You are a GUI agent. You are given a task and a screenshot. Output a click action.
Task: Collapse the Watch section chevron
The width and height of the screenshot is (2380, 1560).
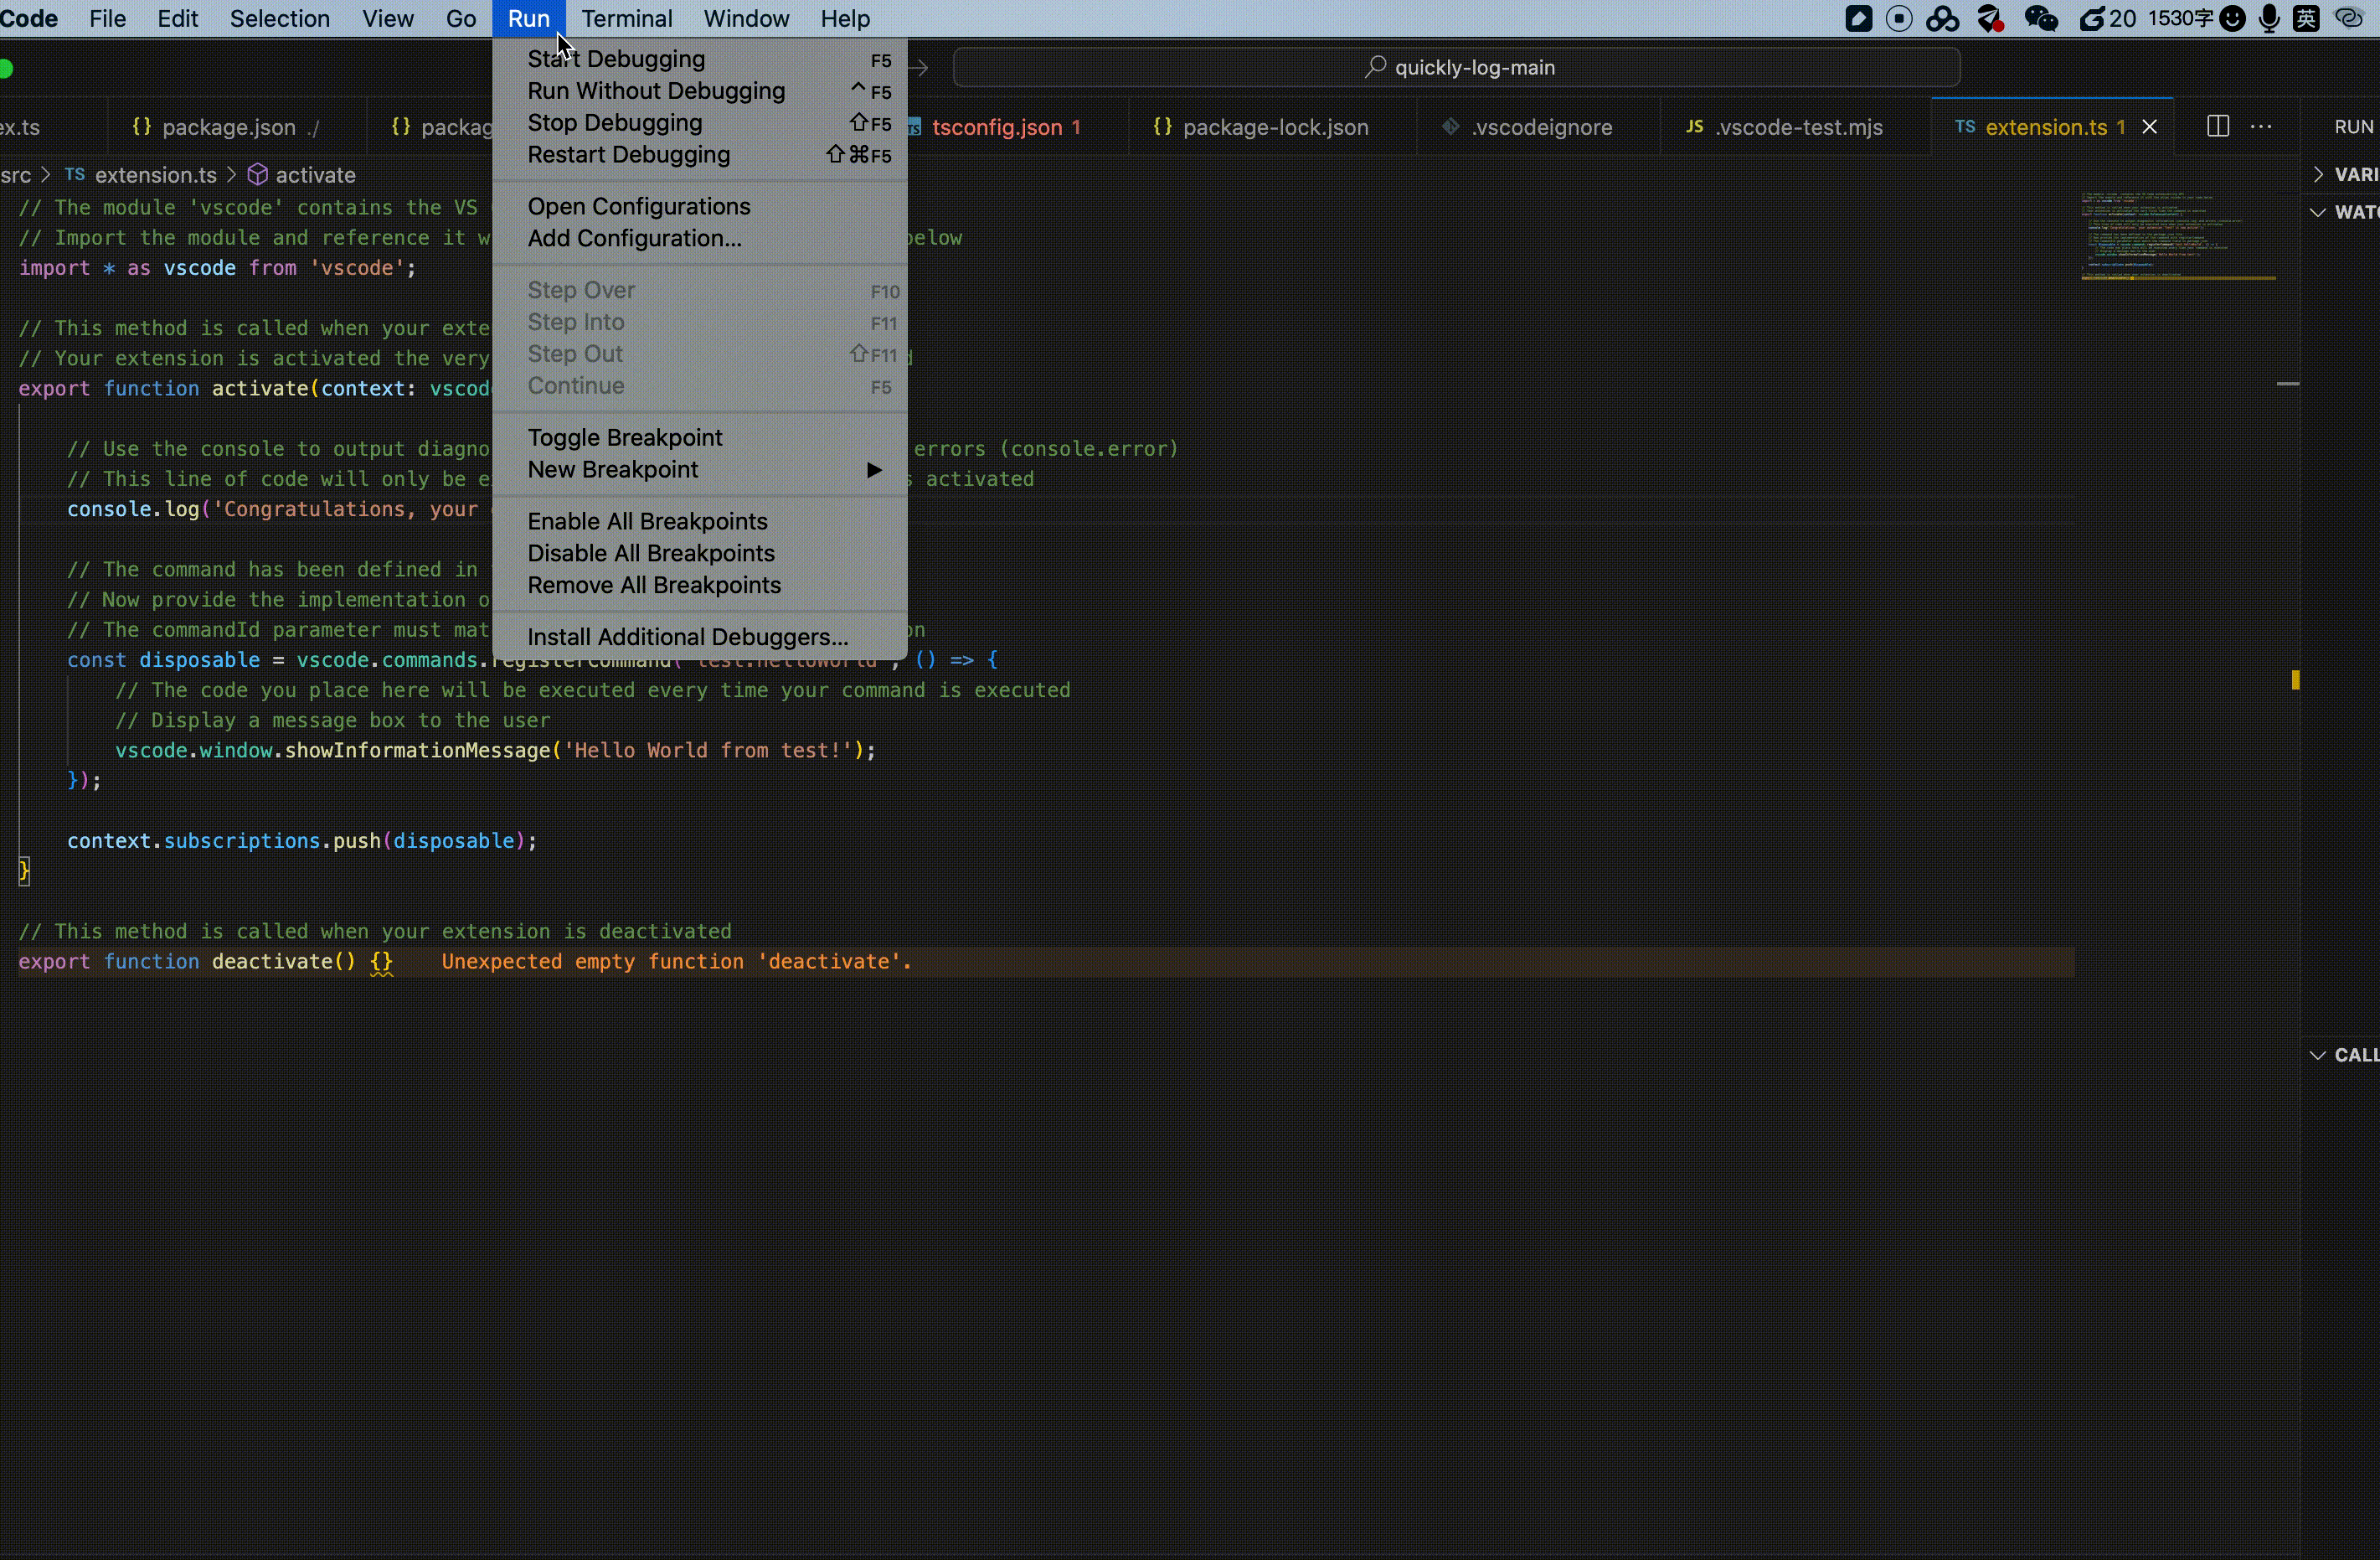(x=2318, y=212)
